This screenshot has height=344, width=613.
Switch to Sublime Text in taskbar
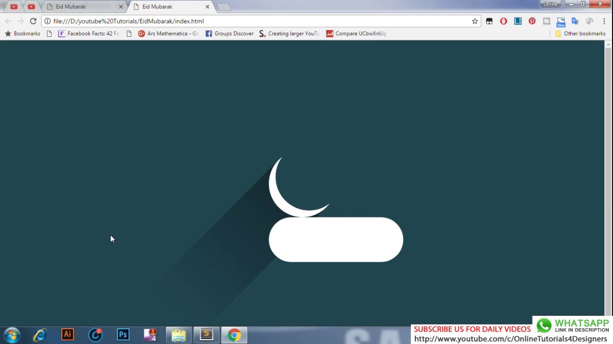click(x=206, y=335)
